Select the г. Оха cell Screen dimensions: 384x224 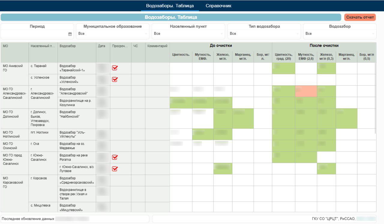43,146
